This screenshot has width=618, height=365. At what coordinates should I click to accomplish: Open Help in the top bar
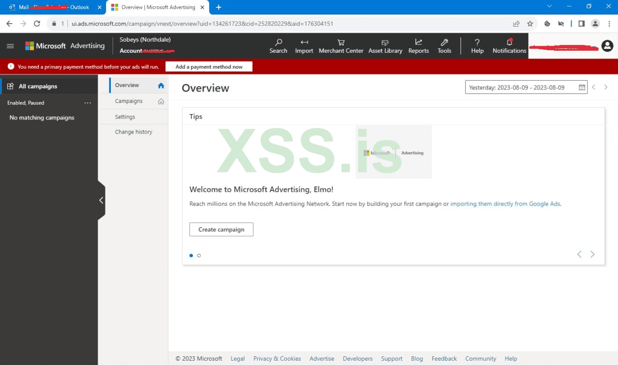477,46
